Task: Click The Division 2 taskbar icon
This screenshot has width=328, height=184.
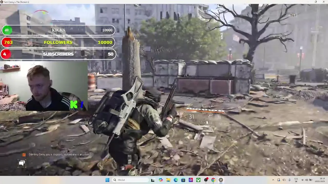Action: click(221, 180)
